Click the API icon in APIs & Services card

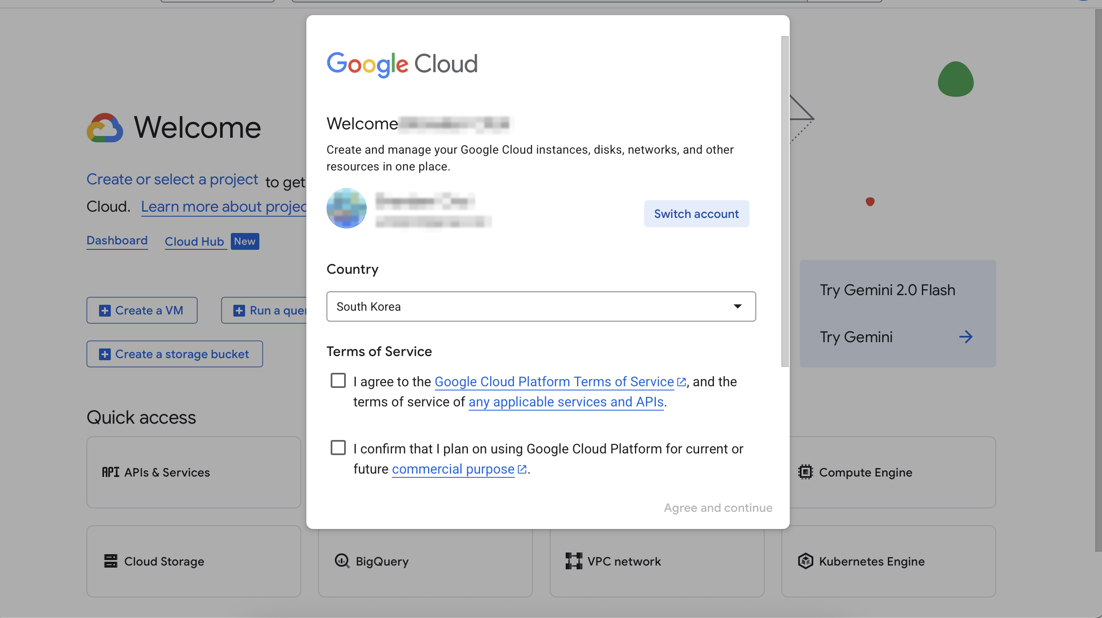click(111, 472)
